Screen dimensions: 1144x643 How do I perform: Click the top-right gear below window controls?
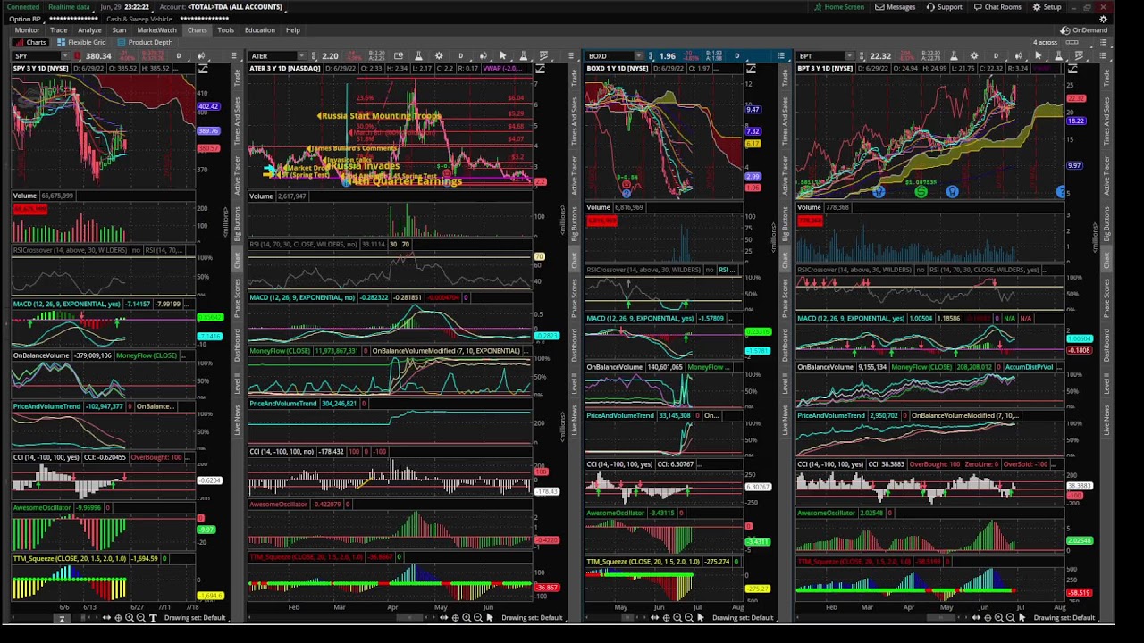tap(1103, 19)
